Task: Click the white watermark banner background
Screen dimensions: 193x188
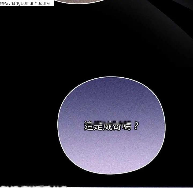Action: (52, 3)
